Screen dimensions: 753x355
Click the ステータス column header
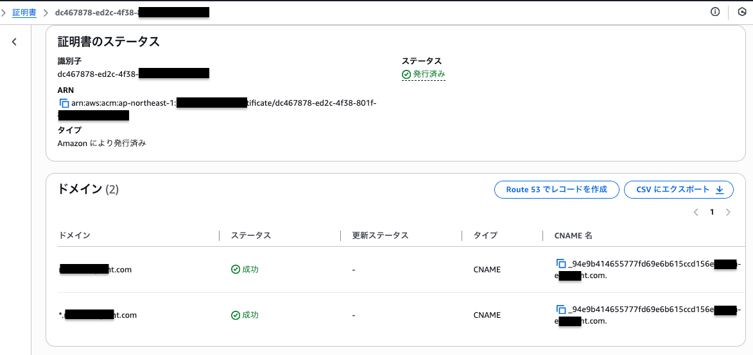pyautogui.click(x=251, y=236)
